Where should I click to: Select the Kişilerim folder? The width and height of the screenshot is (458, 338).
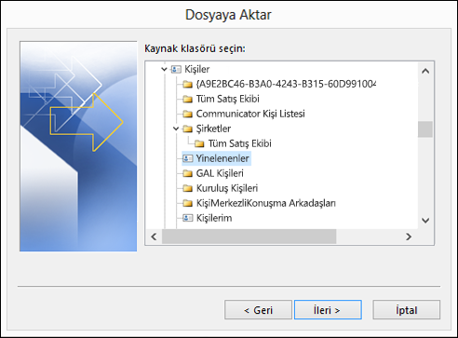point(214,218)
